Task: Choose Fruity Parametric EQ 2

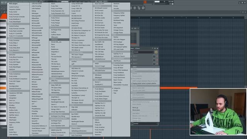Action: [58, 14]
